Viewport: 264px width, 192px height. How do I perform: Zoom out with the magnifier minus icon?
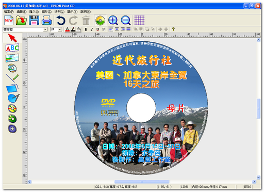point(126,21)
